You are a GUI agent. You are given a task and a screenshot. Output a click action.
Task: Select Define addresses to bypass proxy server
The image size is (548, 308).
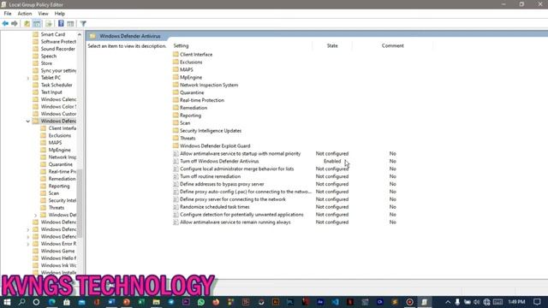[x=222, y=184]
